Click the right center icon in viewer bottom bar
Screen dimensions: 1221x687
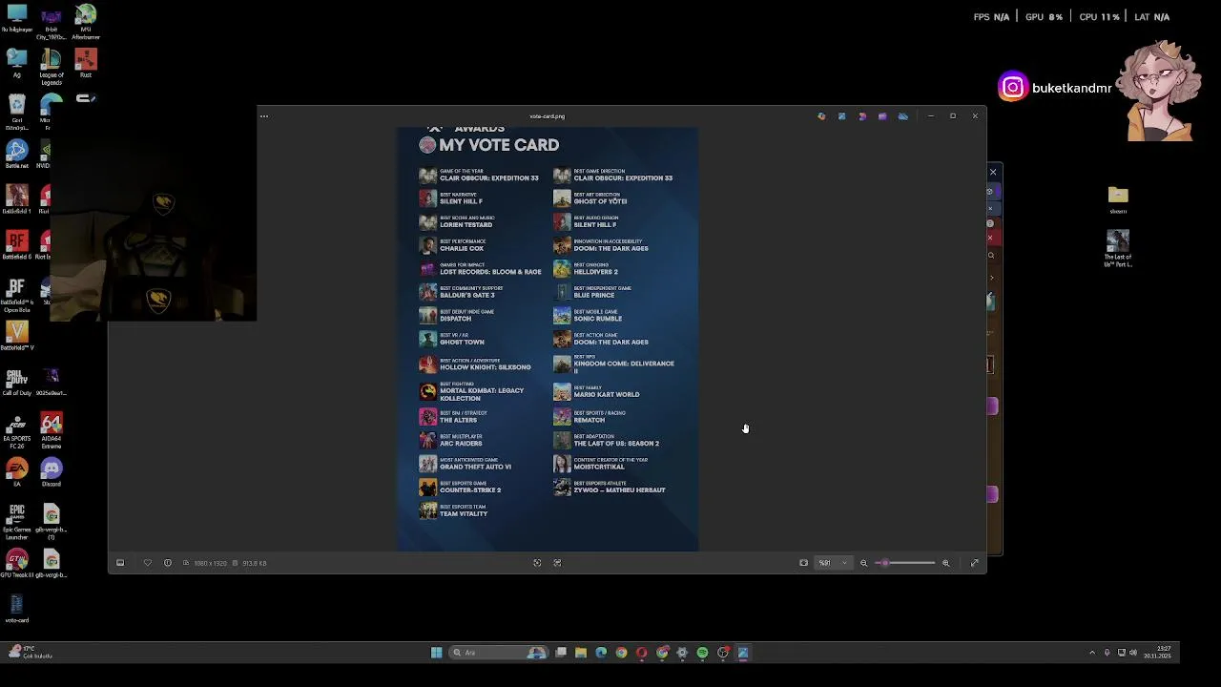click(558, 563)
